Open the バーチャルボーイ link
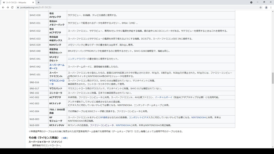 coord(163,97)
